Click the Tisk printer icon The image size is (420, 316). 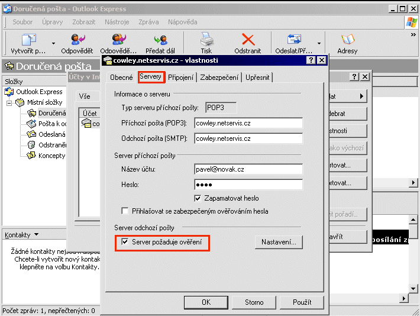click(206, 40)
